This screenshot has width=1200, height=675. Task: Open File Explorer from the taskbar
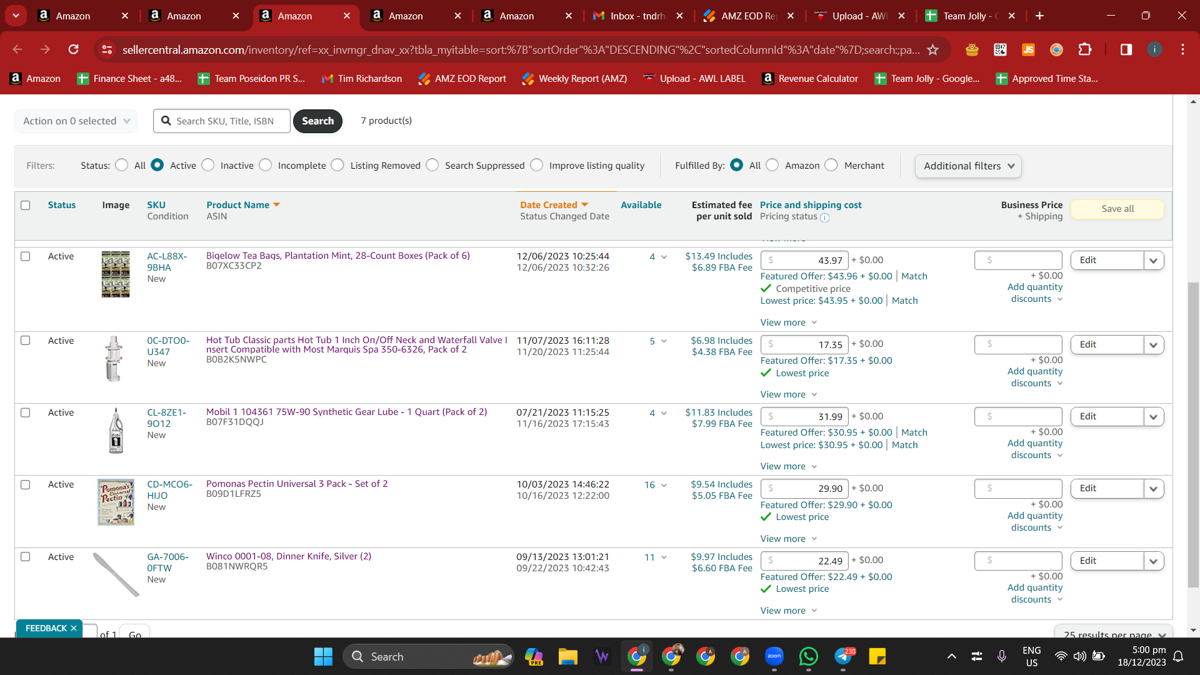point(567,656)
